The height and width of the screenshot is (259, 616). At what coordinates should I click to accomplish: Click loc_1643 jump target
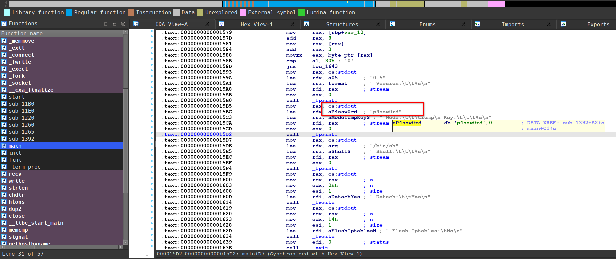click(325, 66)
